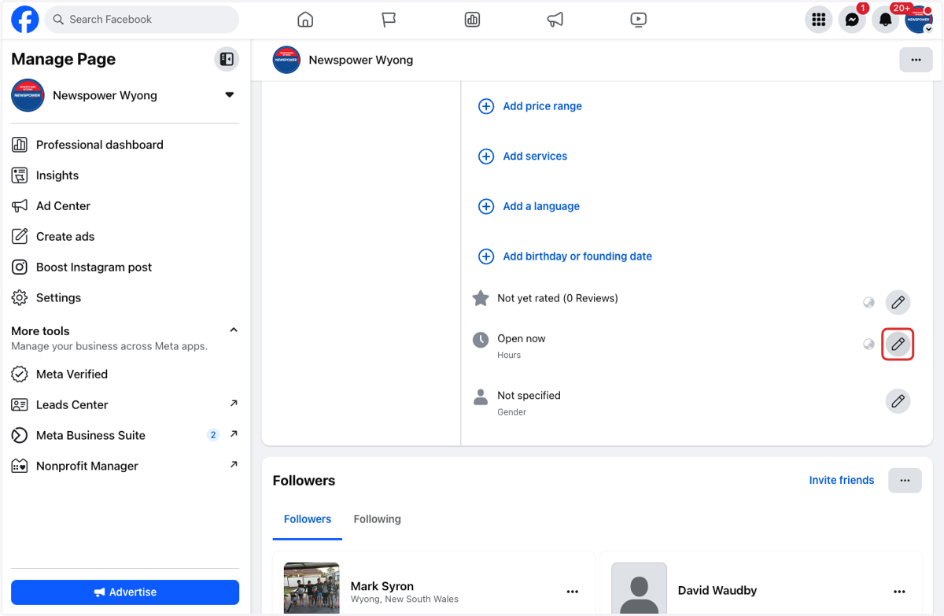
Task: Click the Instagram icon beside Boost Instagram post
Action: coord(20,267)
